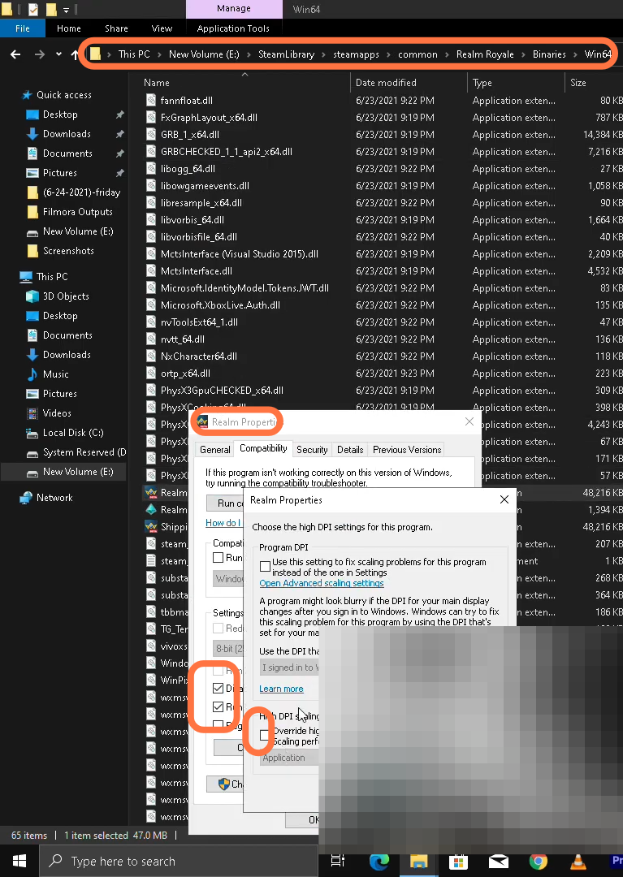Open the Application scaling dropdown
This screenshot has width=623, height=877.
pyautogui.click(x=290, y=758)
